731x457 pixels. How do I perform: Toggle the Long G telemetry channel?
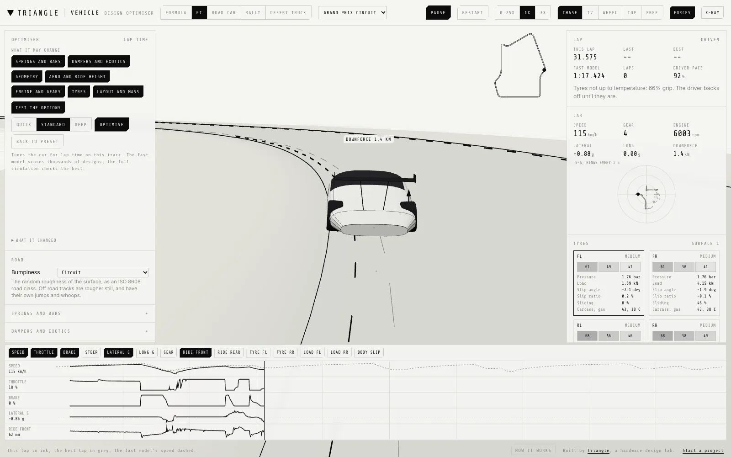[147, 352]
